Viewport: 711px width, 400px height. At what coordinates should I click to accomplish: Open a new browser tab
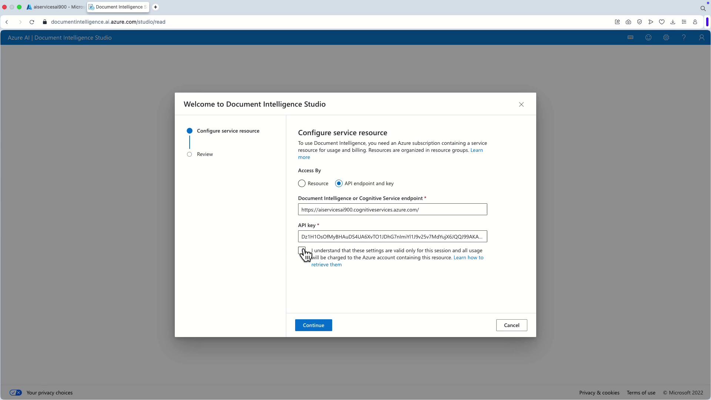[x=156, y=7]
